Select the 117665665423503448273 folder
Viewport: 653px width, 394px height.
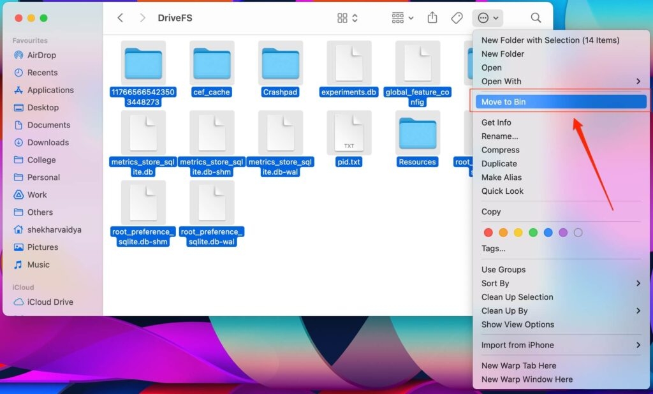pyautogui.click(x=143, y=73)
